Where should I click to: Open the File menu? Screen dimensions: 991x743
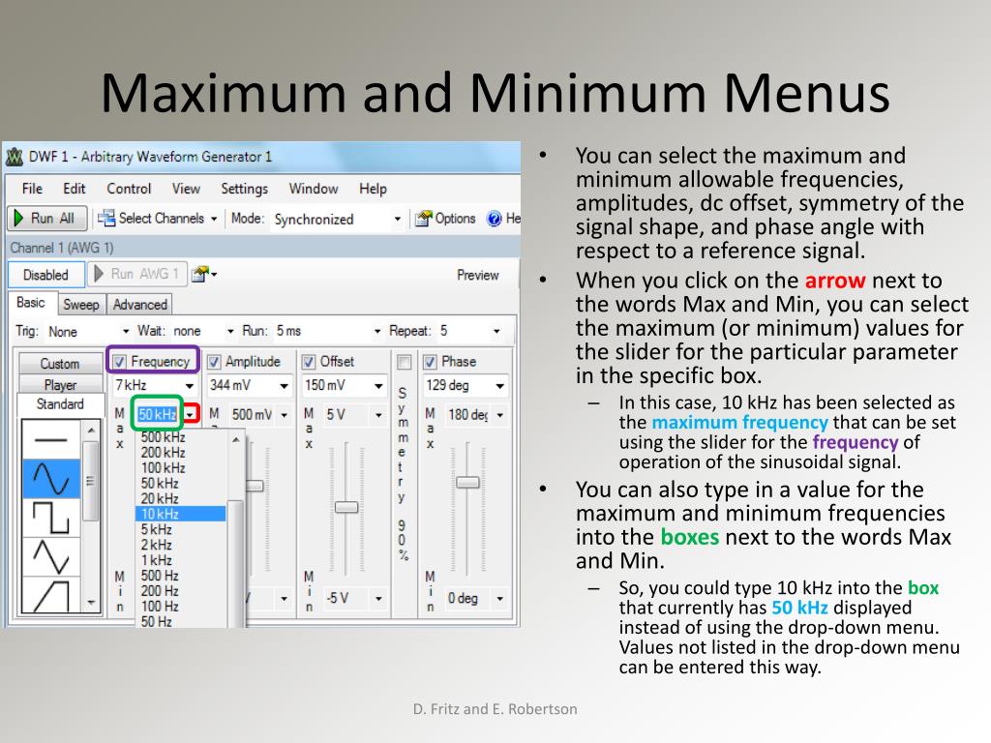32,189
